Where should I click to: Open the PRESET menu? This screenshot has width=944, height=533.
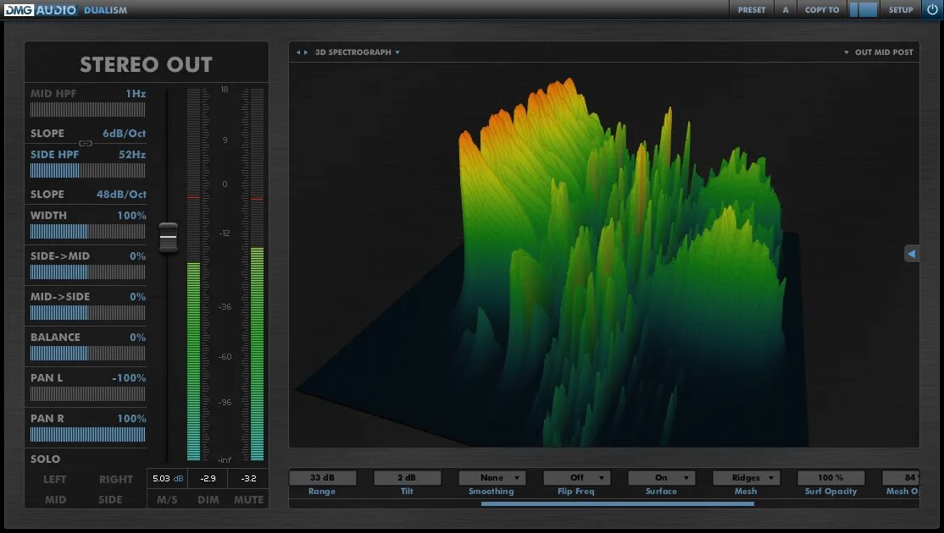(x=751, y=9)
